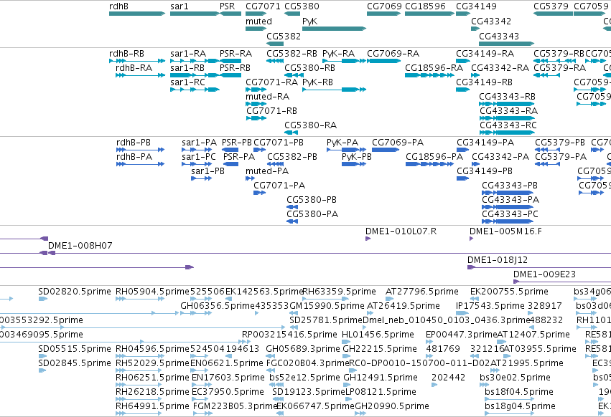Click the PyK-RB transcript label

tap(317, 82)
